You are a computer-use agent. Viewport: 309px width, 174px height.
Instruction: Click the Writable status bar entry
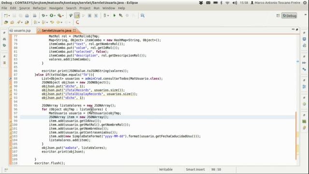pos(166,170)
